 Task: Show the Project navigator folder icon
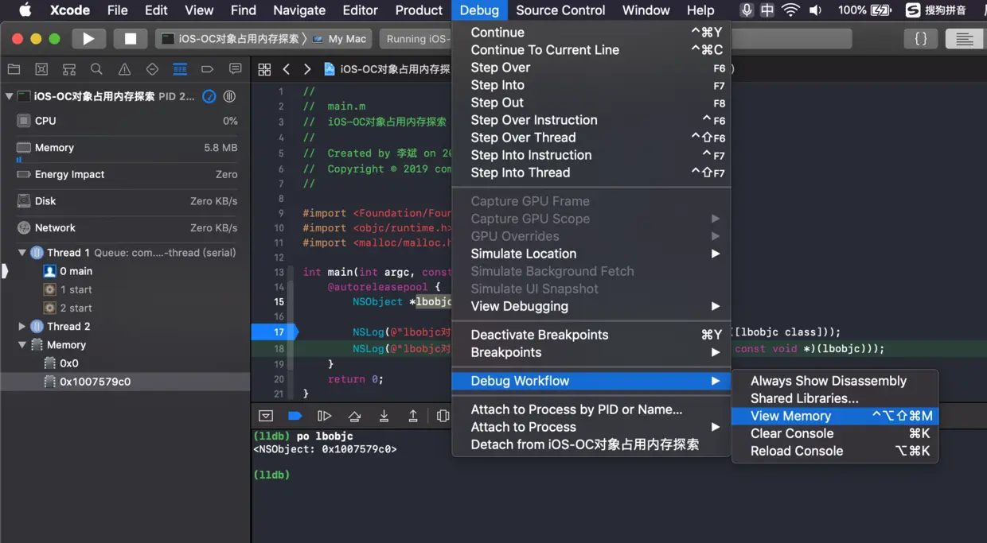pos(14,69)
